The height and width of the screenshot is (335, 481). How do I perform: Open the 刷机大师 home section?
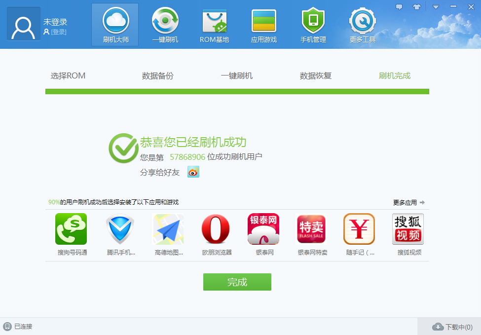pyautogui.click(x=114, y=24)
